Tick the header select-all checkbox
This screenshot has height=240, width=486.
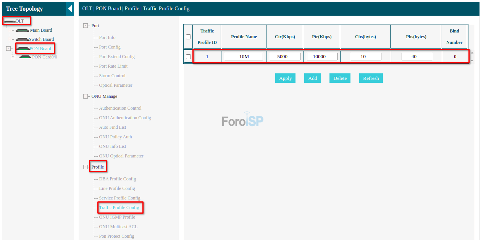coord(188,37)
